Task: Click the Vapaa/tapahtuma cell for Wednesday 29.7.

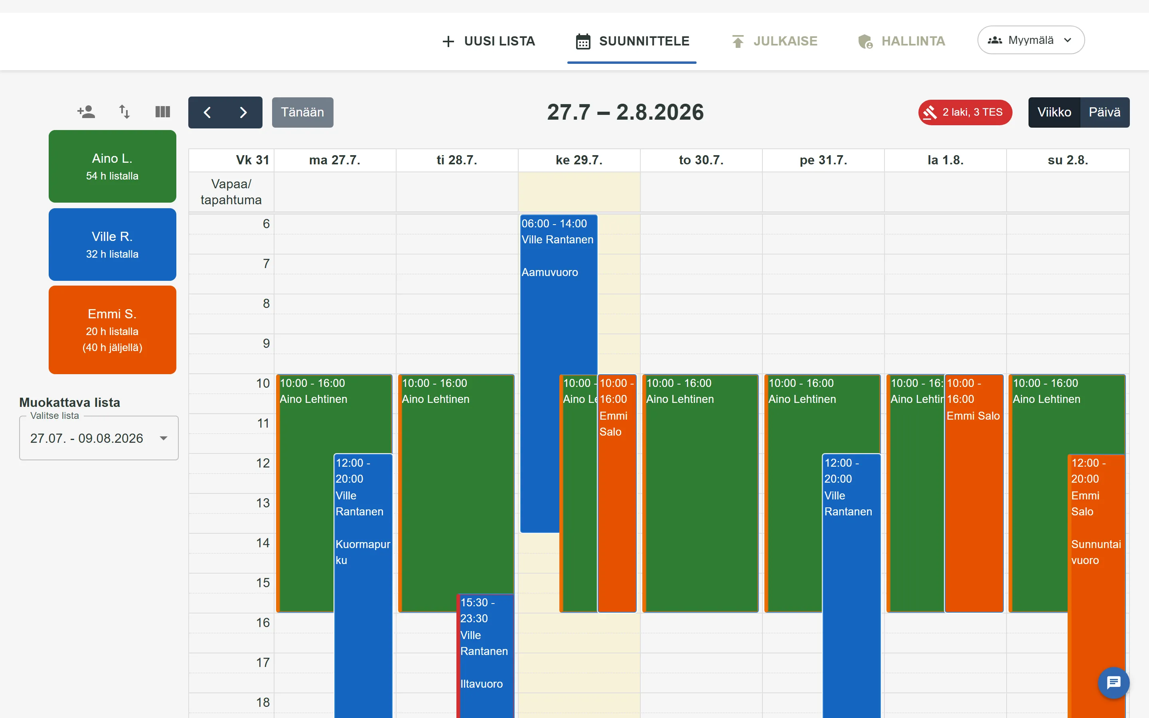Action: click(x=579, y=192)
